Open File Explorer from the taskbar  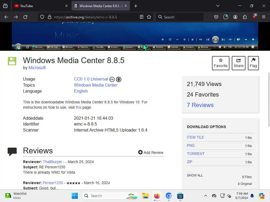point(145,196)
